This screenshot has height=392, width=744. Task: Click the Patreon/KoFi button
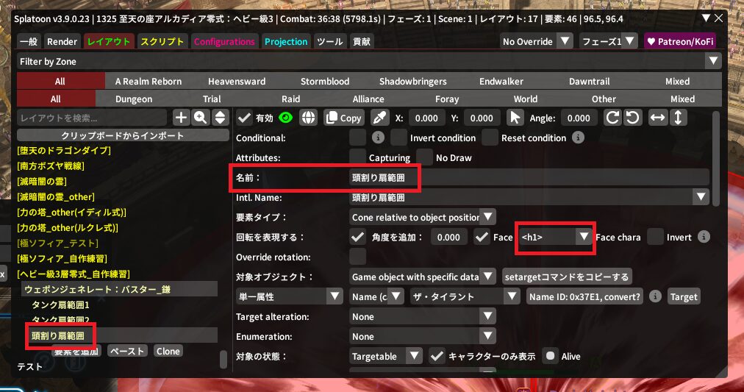[679, 42]
